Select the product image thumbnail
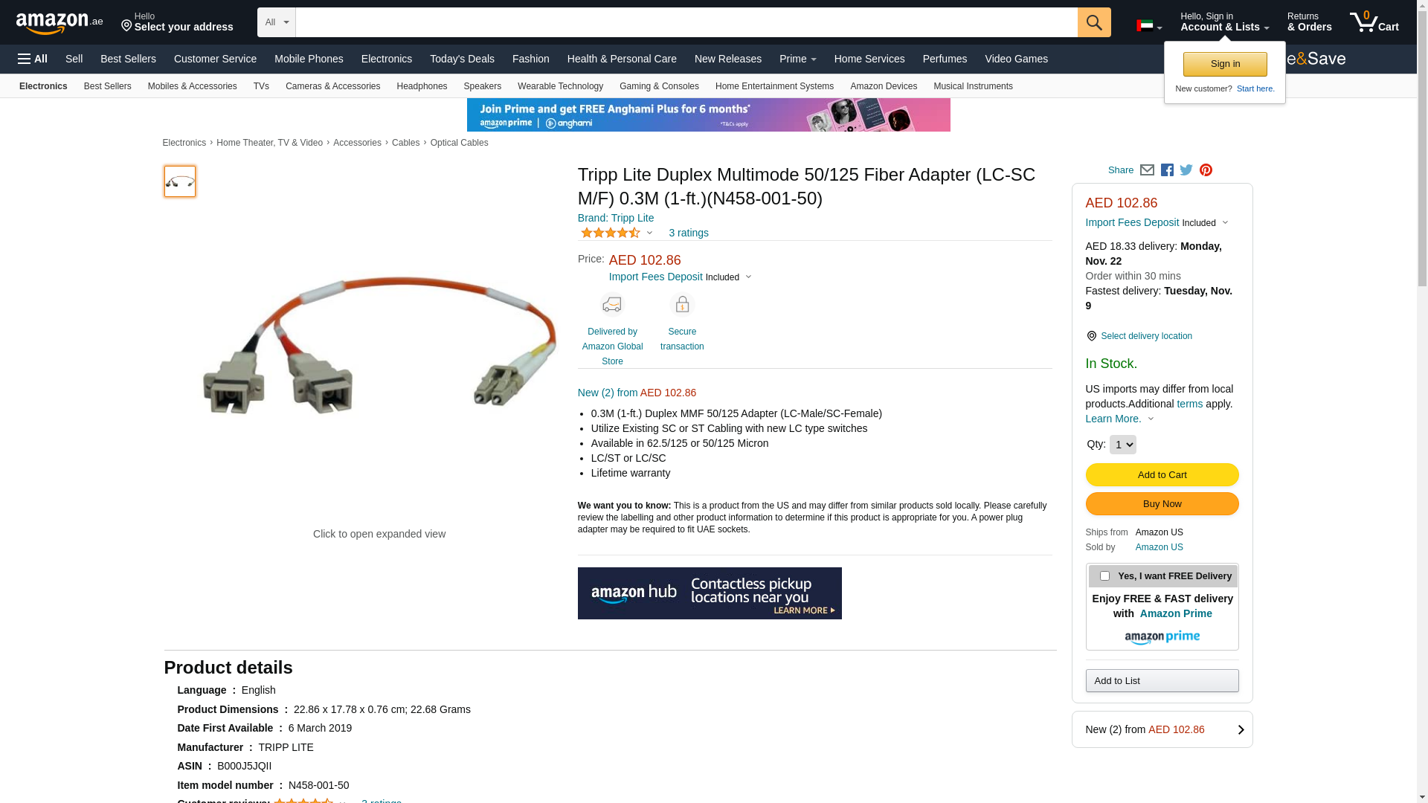 [x=180, y=181]
